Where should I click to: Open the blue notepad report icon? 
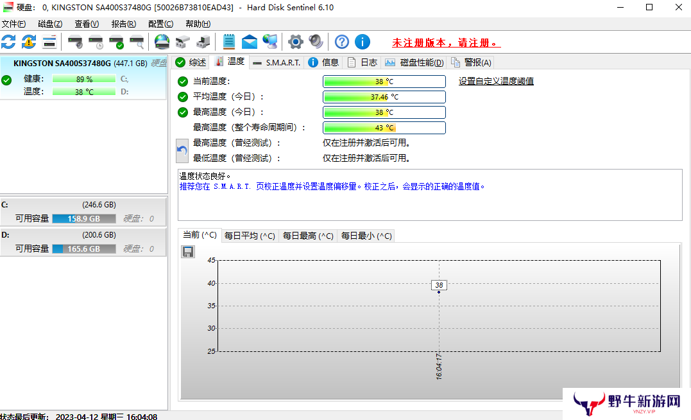pyautogui.click(x=228, y=42)
